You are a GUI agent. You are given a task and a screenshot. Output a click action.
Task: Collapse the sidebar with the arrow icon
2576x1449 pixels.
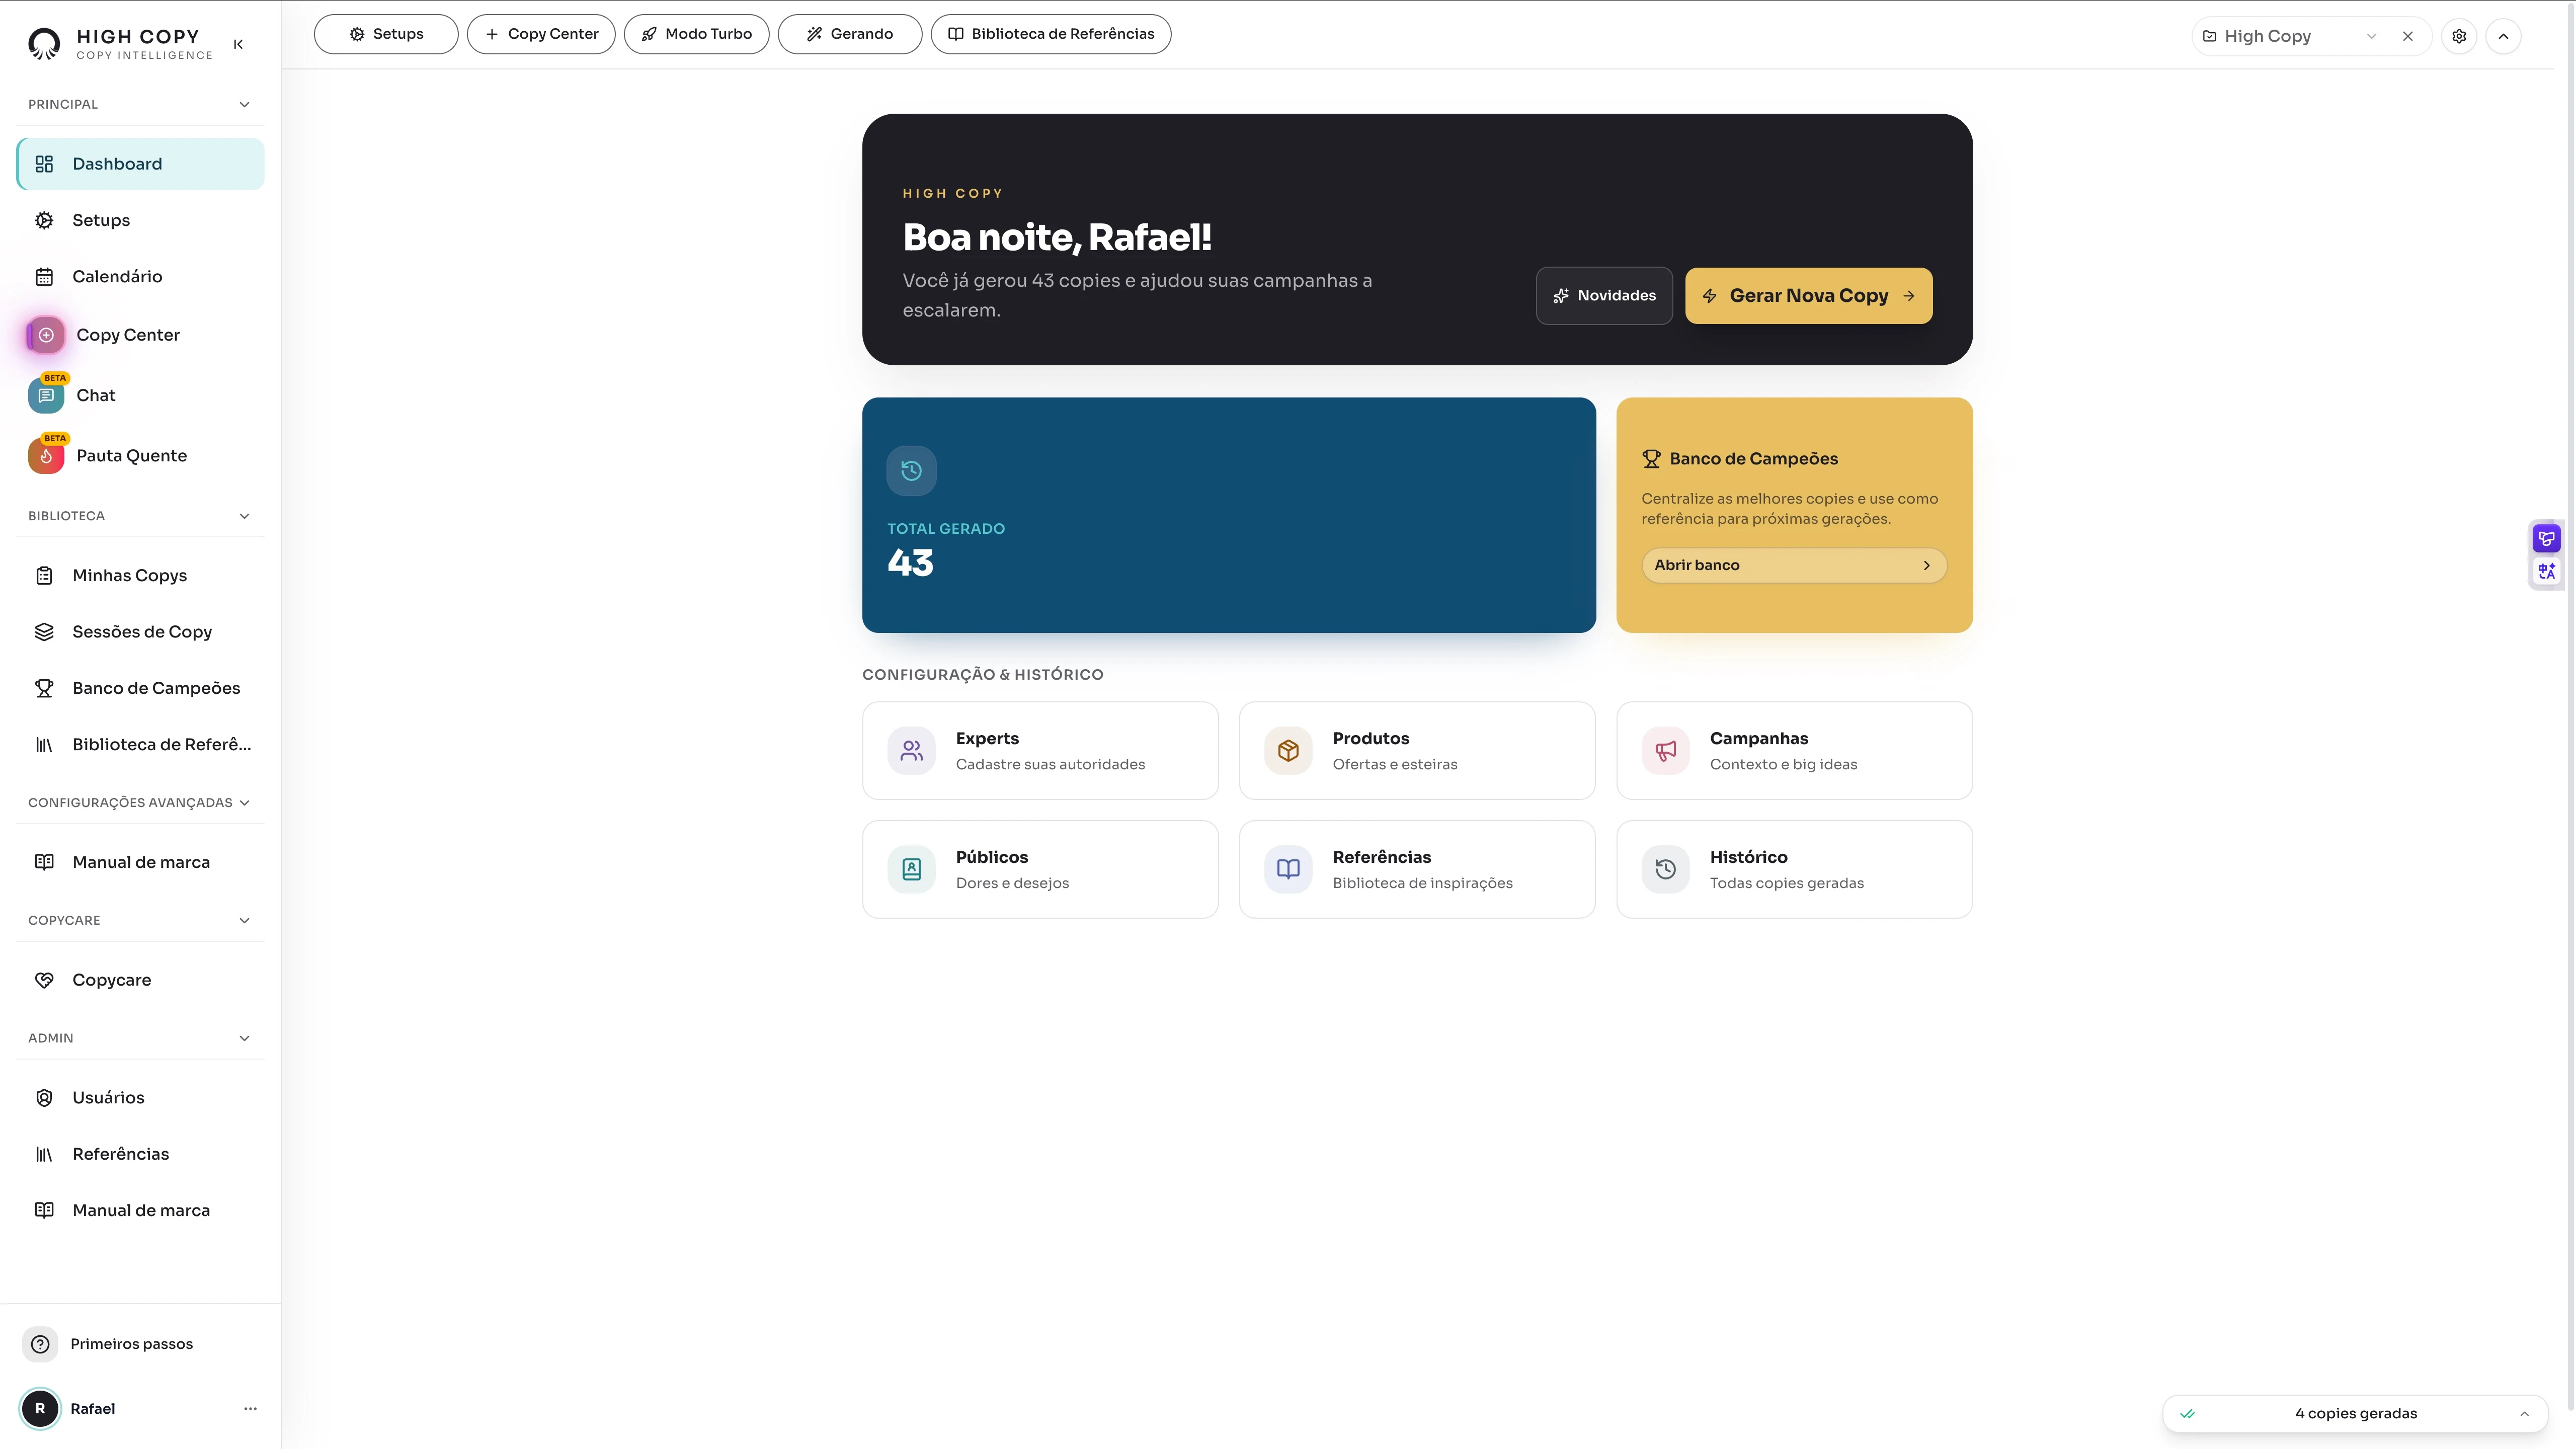(x=238, y=44)
